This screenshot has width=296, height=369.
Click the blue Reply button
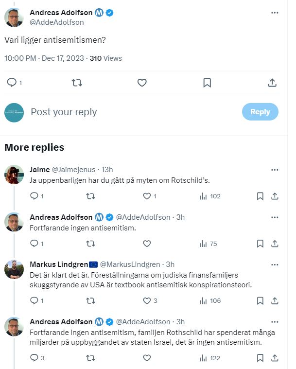click(x=260, y=112)
